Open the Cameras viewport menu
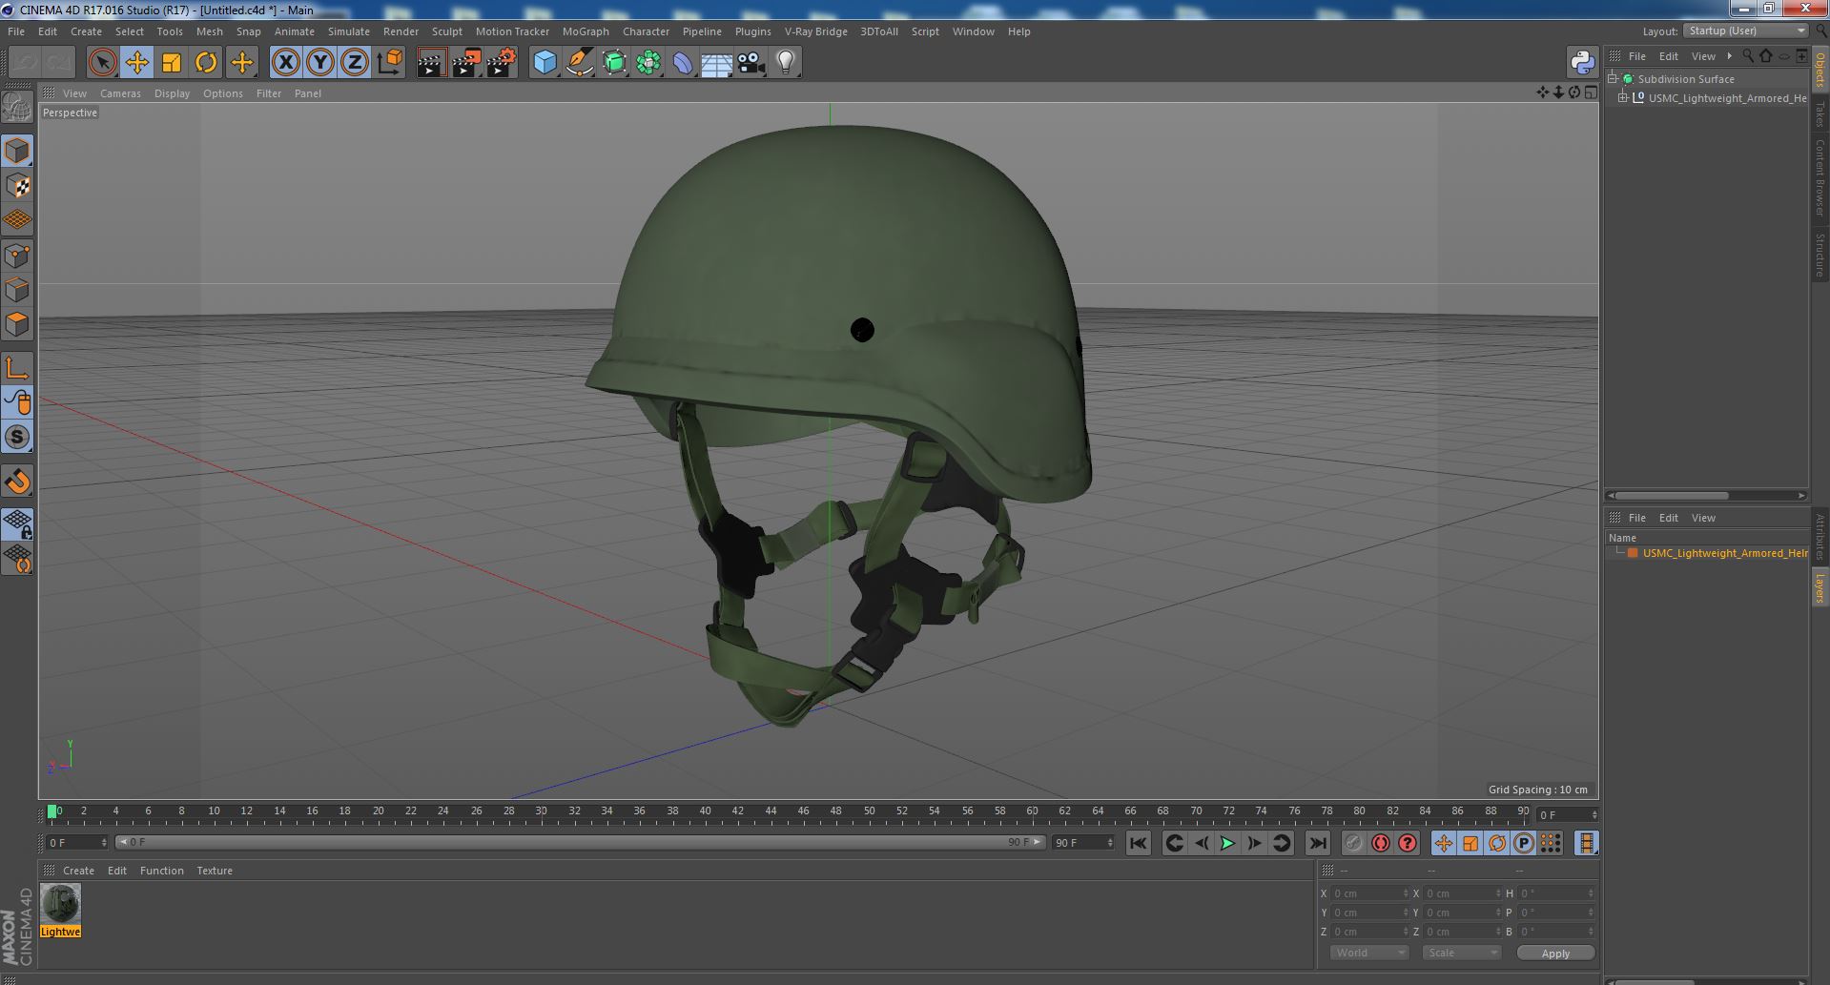The height and width of the screenshot is (985, 1830). click(x=120, y=93)
